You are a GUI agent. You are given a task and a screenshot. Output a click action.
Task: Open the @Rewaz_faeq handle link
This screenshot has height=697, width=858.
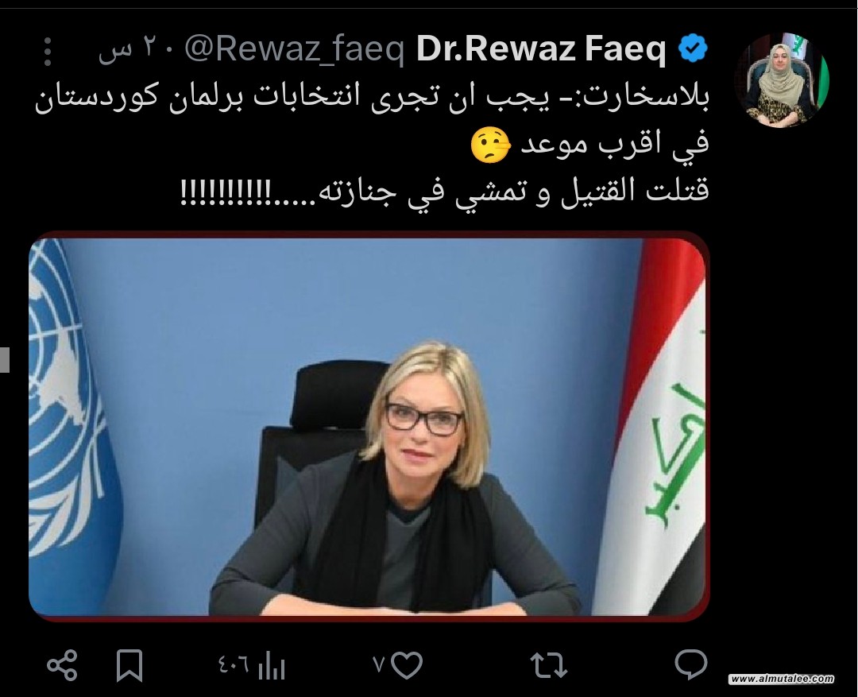[294, 50]
